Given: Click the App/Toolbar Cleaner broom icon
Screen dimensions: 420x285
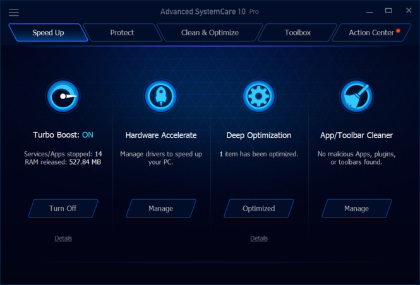Looking at the screenshot, I should point(356,96).
